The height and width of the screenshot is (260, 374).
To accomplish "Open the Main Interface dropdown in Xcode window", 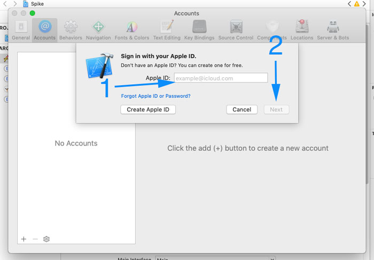I will (x=215, y=258).
